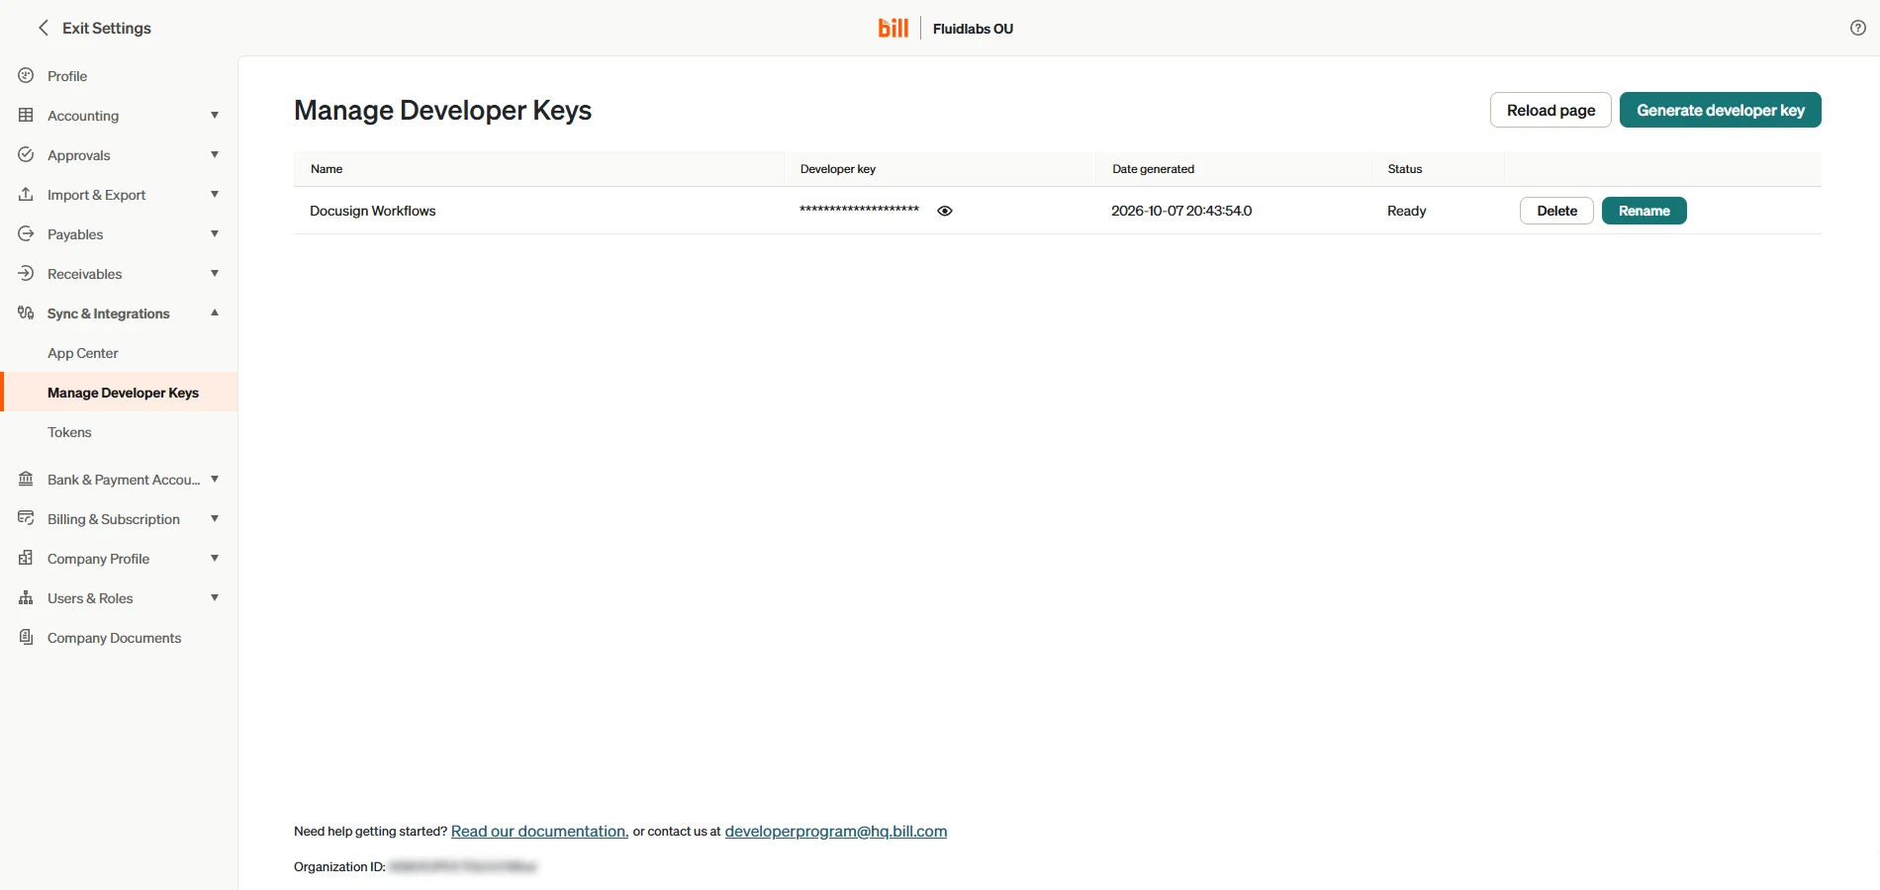Expand the Users & Roles arrow
This screenshot has width=1880, height=890.
(215, 597)
